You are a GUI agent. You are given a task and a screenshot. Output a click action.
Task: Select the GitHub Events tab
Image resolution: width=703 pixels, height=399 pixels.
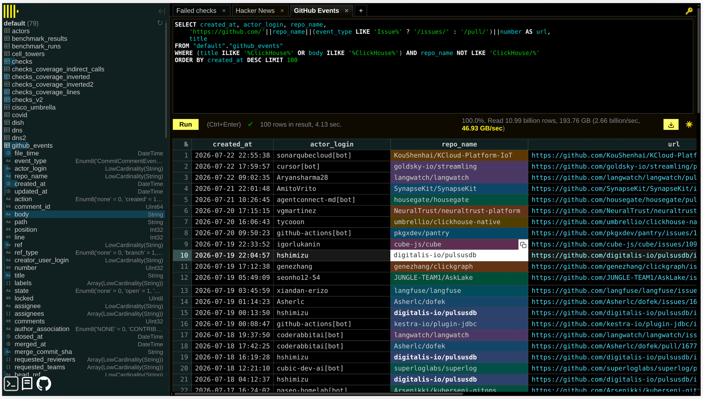316,11
